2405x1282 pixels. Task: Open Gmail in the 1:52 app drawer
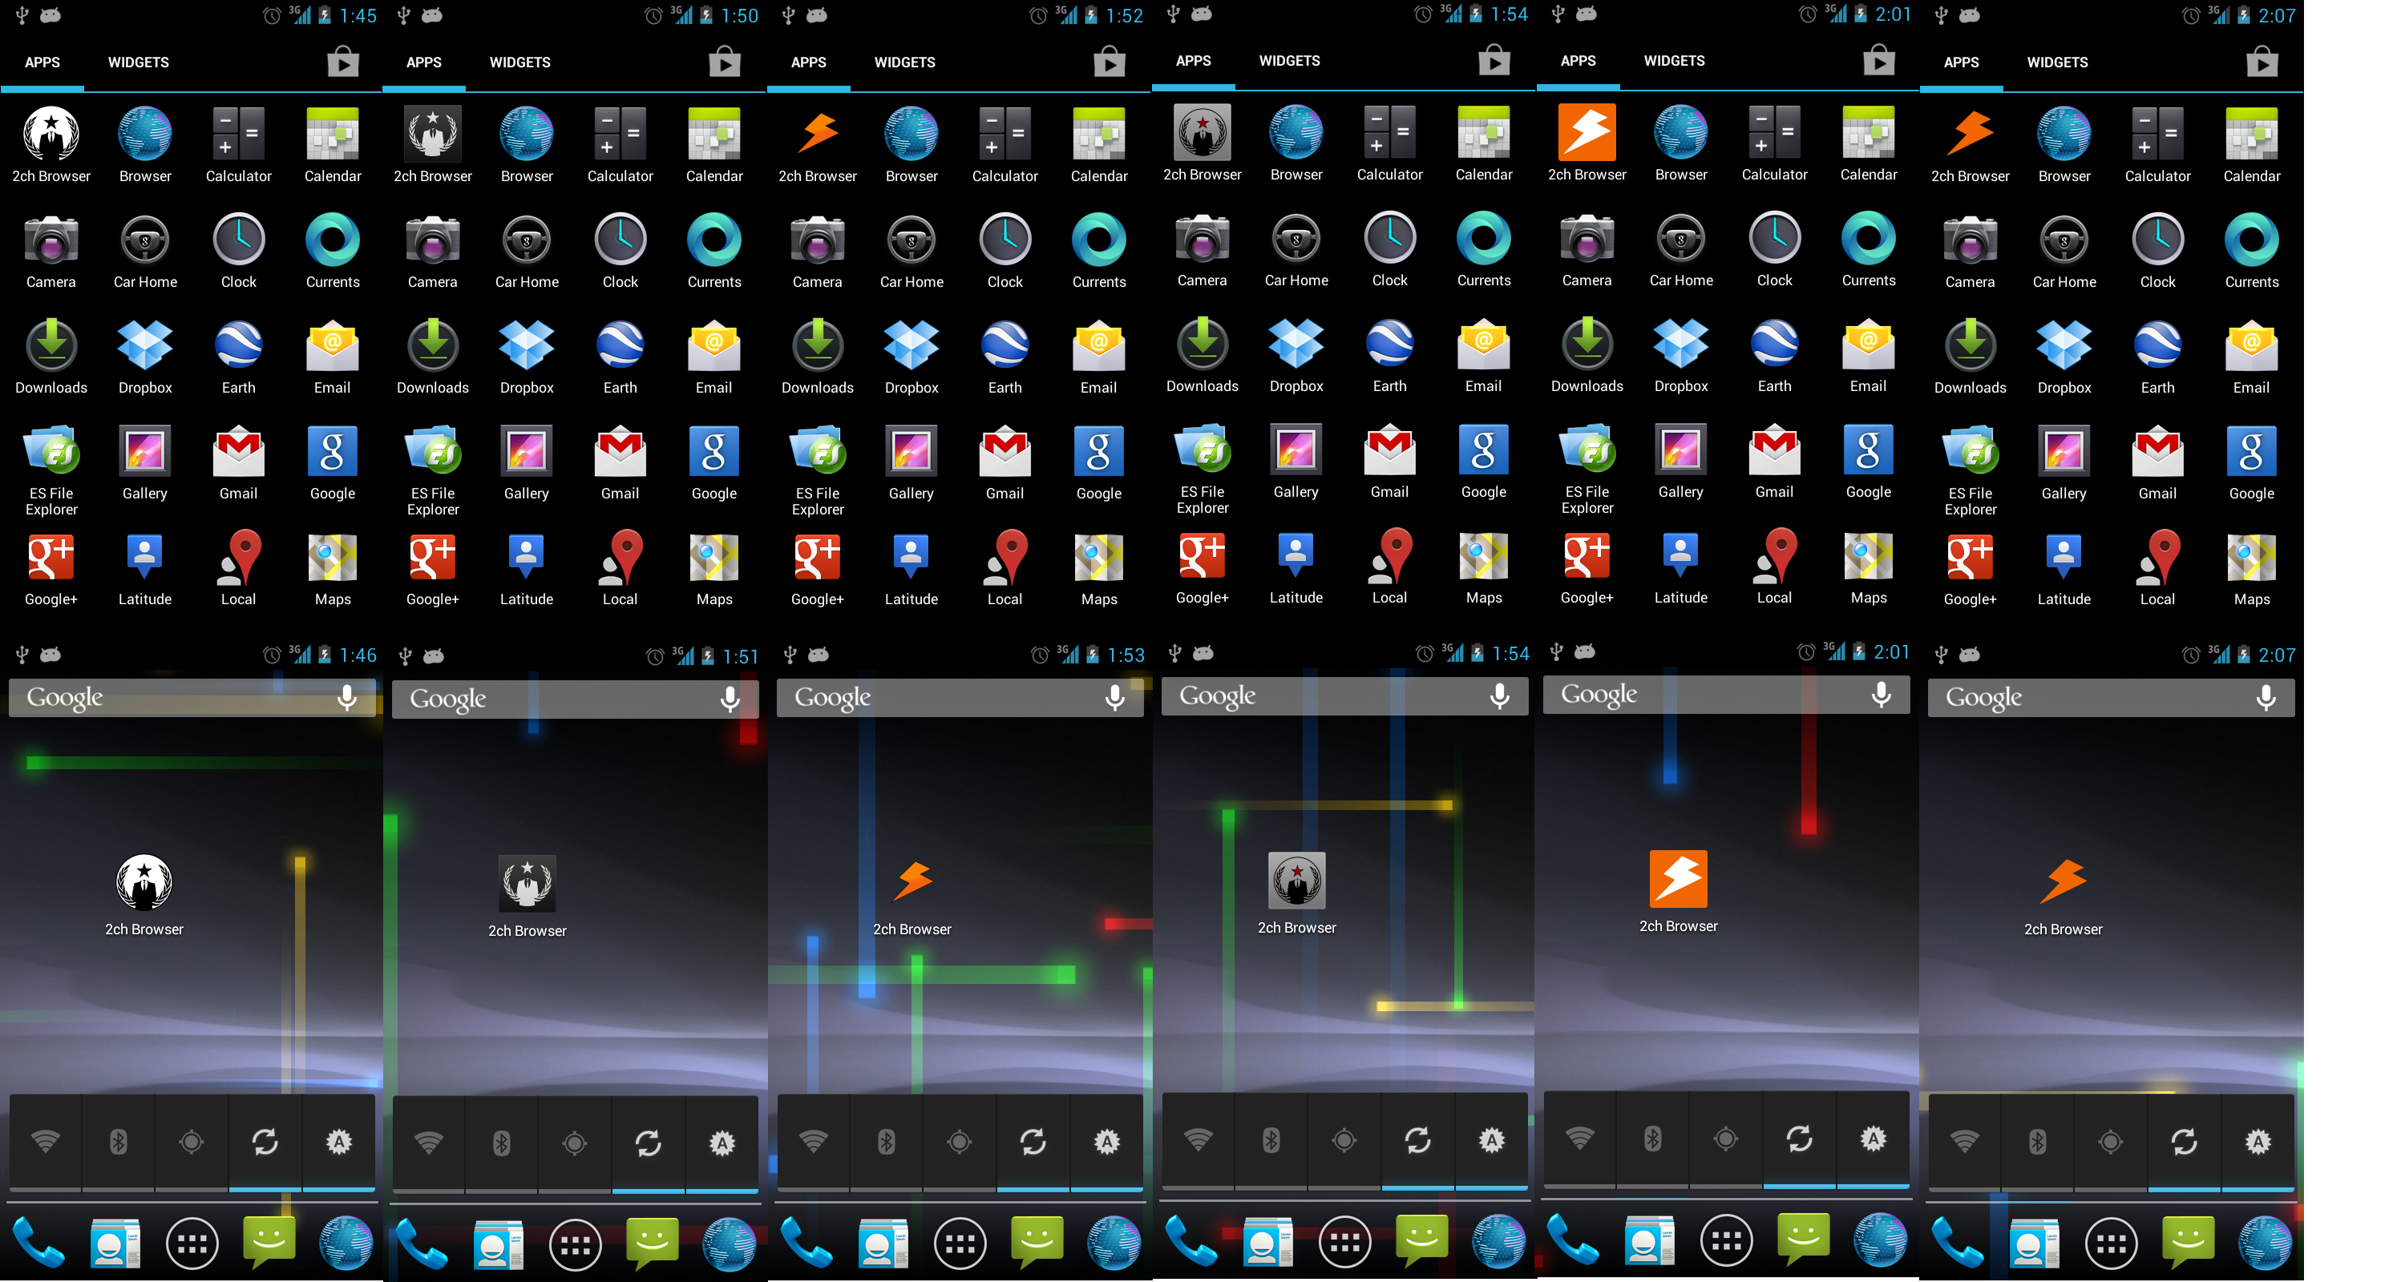click(1004, 462)
